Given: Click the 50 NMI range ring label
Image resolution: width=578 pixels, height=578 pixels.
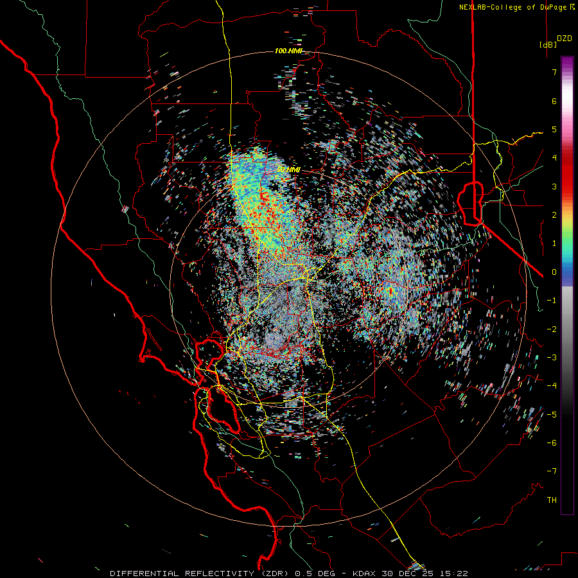Looking at the screenshot, I should [x=288, y=170].
